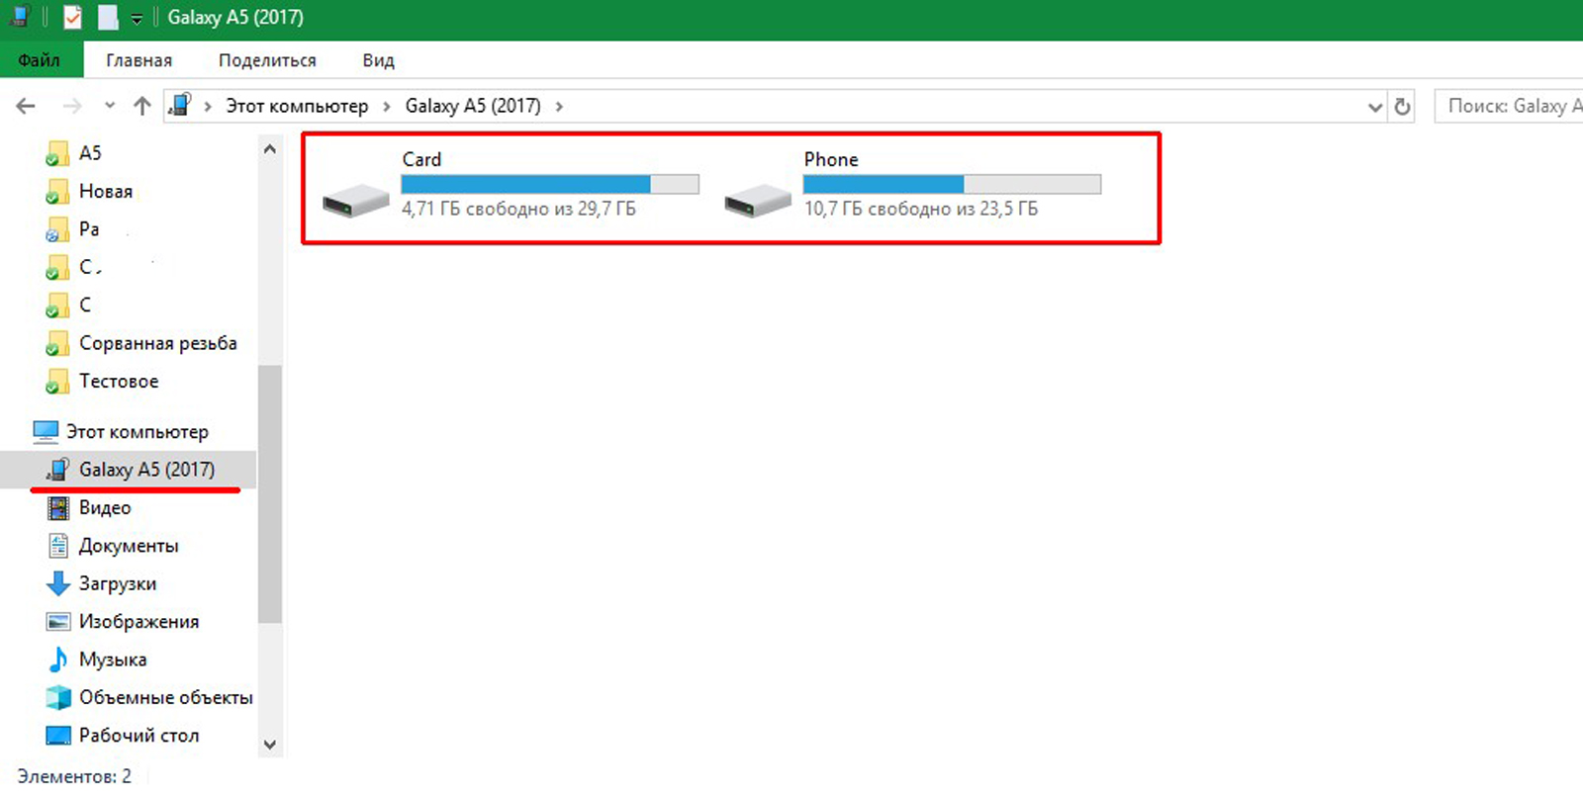1583x794 pixels.
Task: Open the Phone storage drive icon
Action: [758, 201]
